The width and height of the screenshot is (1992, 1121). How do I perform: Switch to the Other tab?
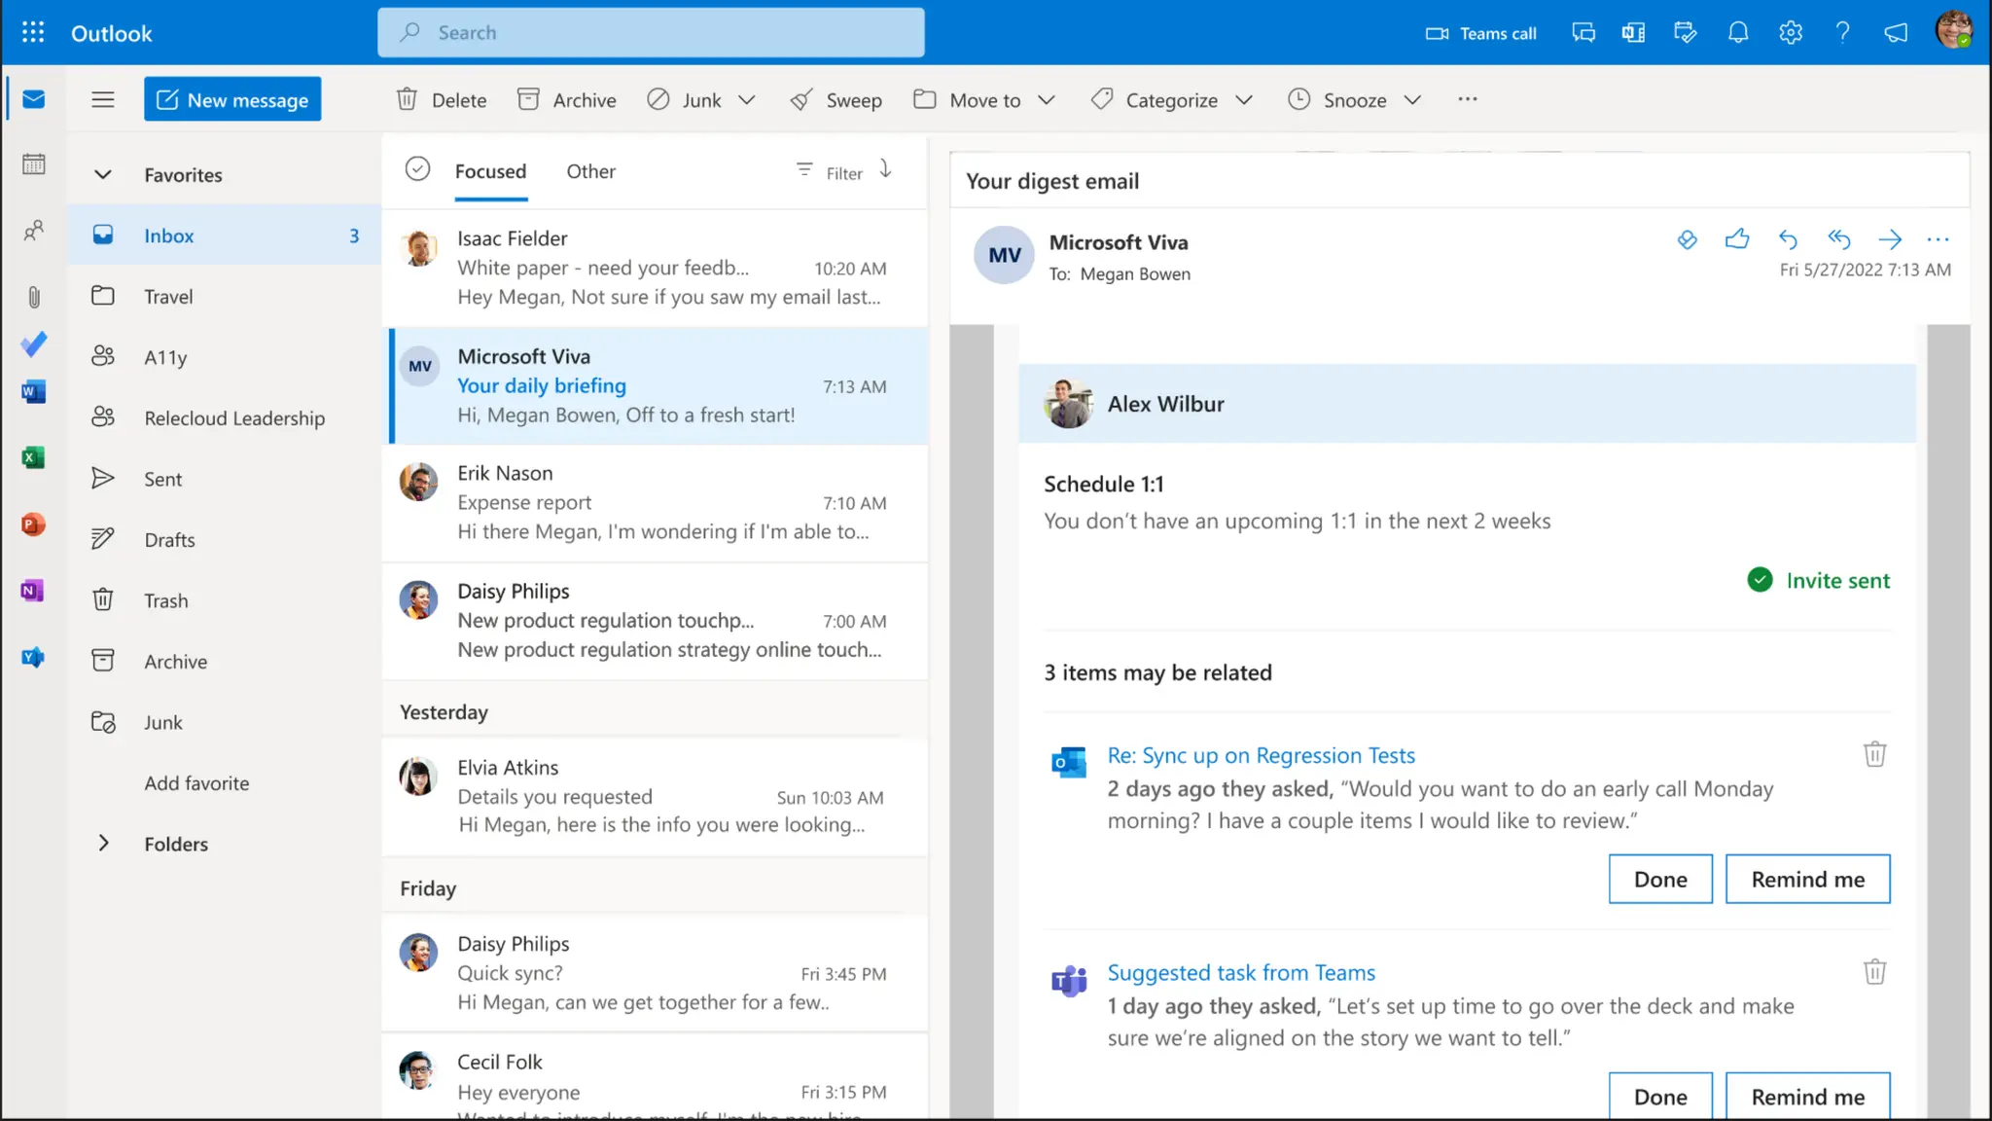[x=590, y=171]
